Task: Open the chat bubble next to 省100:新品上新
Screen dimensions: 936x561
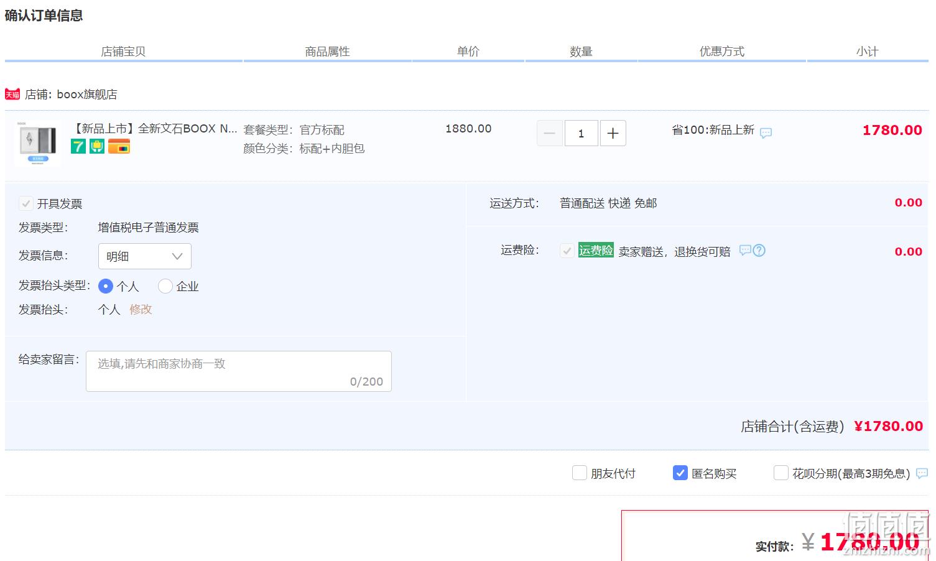Action: pos(766,132)
